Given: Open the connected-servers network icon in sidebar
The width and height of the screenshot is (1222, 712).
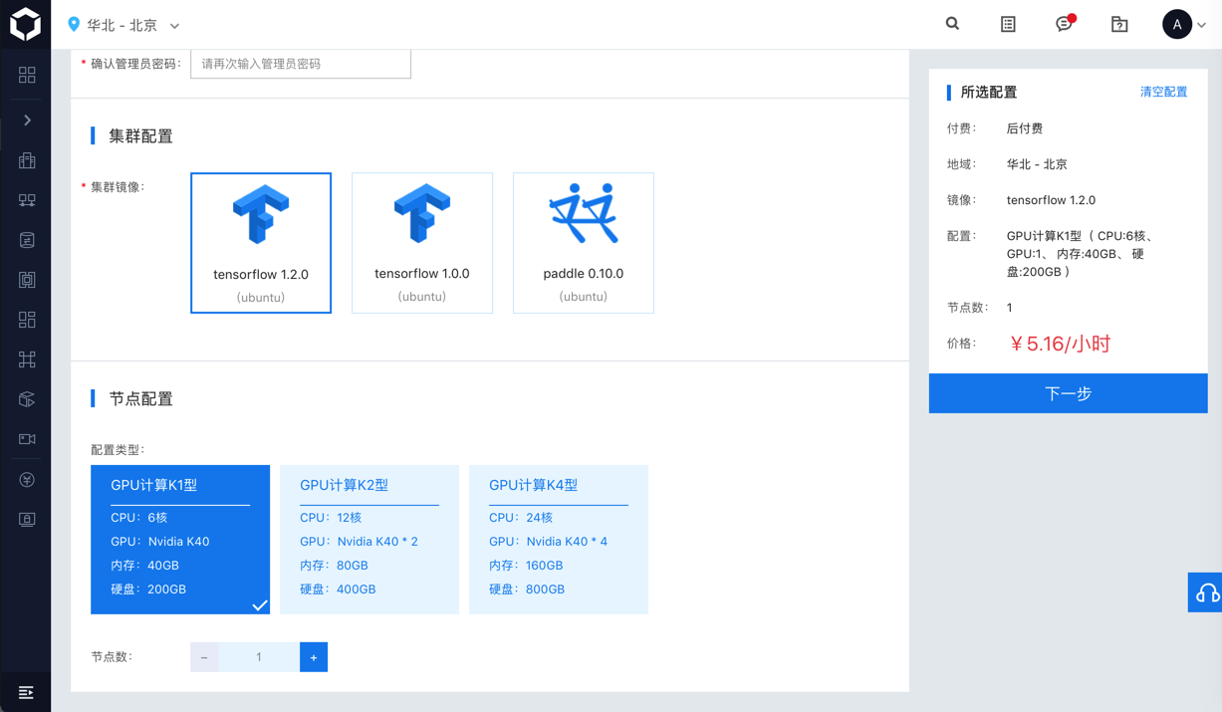Looking at the screenshot, I should 27,200.
